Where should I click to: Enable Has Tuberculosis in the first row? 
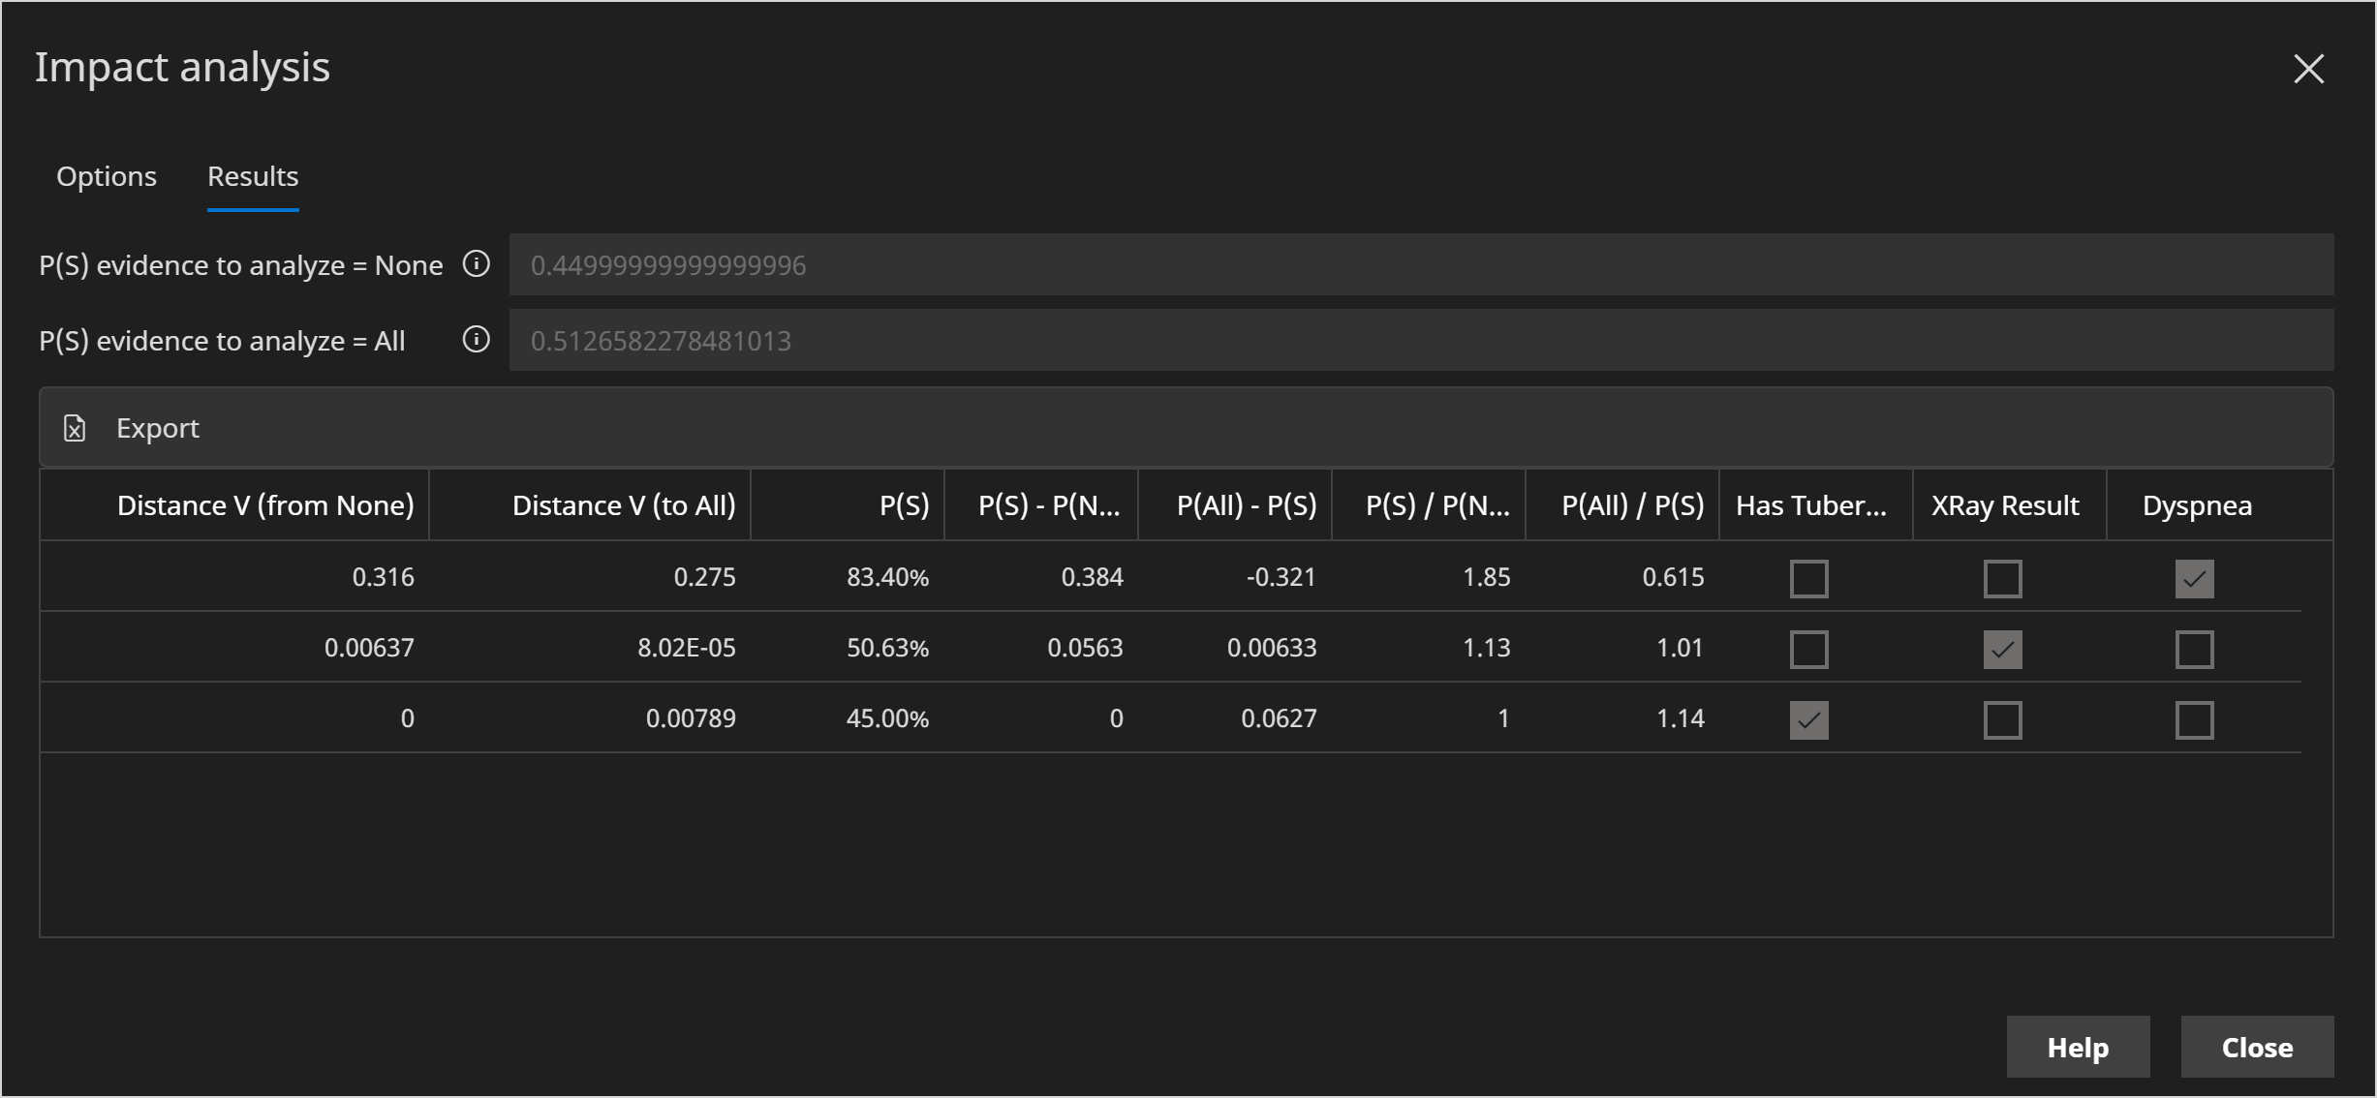click(x=1809, y=578)
